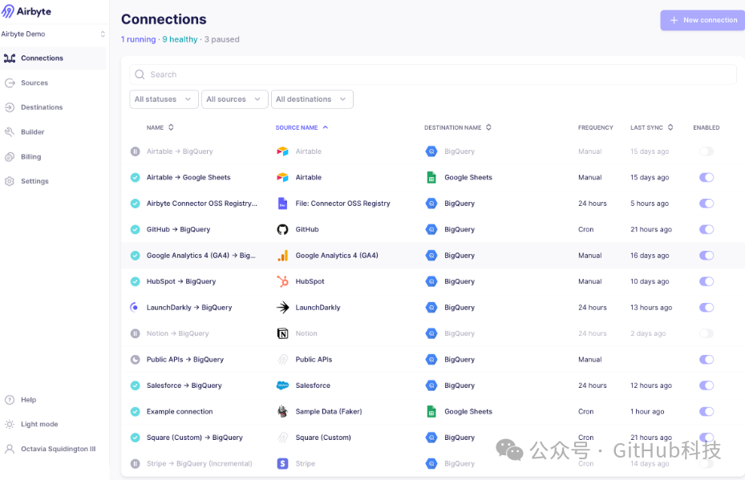Disable the HubSpot → BigQuery connection toggle

[707, 281]
